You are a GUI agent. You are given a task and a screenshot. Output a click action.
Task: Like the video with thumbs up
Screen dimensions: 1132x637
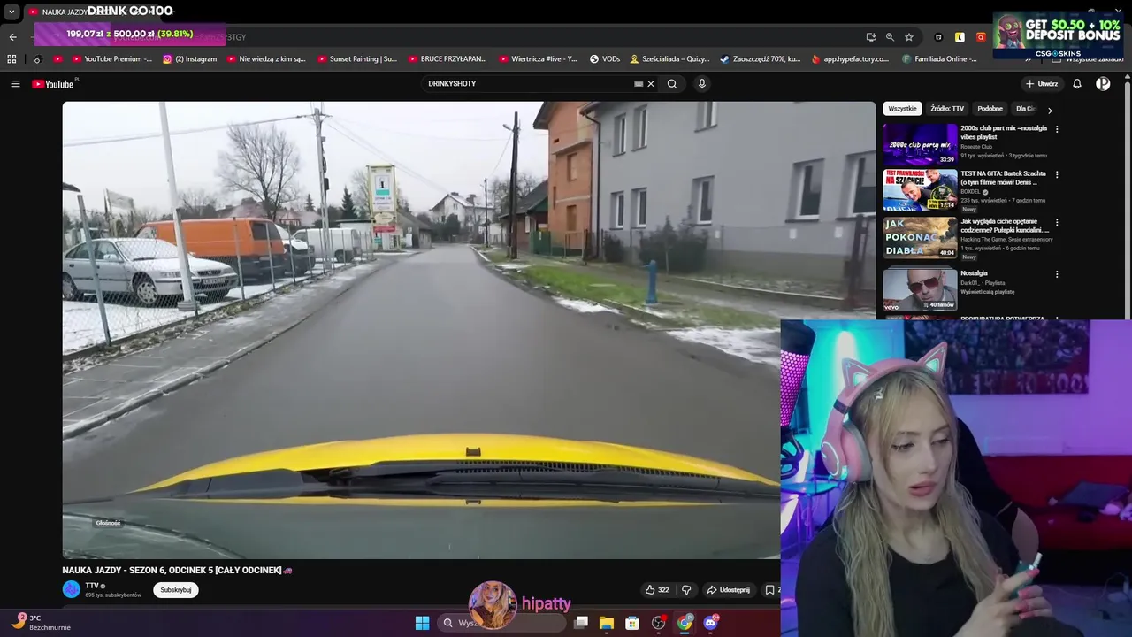coord(657,590)
